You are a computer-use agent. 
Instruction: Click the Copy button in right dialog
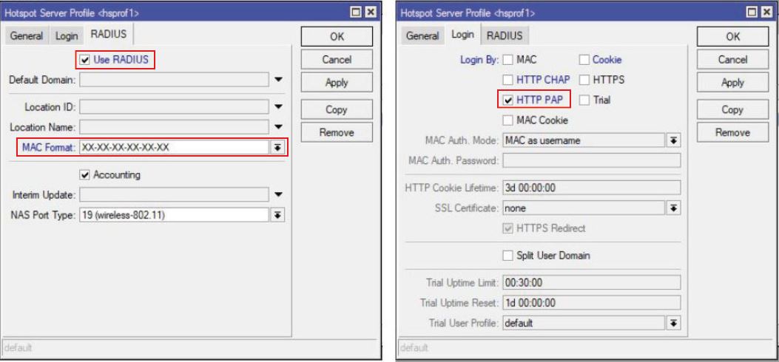tap(732, 109)
